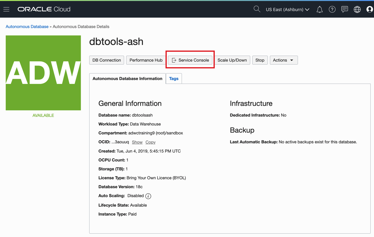Image resolution: width=374 pixels, height=237 pixels.
Task: Click the AVAILABLE status label
Action: [x=43, y=115]
